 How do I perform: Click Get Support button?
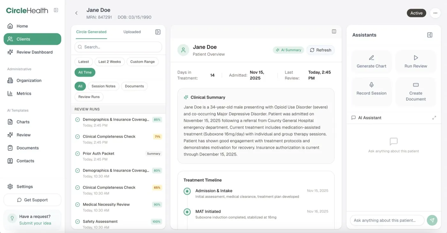point(32,200)
